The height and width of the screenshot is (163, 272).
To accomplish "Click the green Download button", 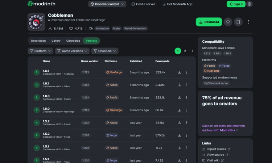I will click(209, 22).
